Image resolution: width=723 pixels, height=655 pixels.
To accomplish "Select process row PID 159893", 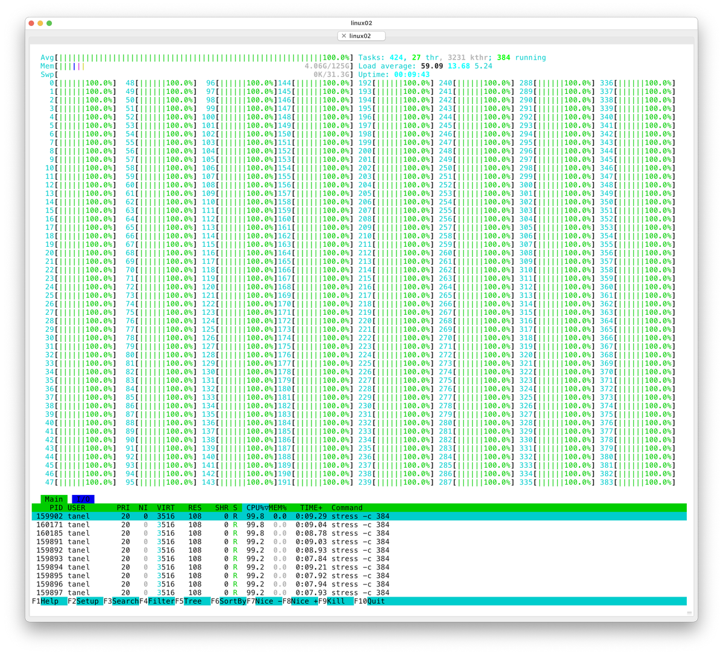I will coord(359,559).
